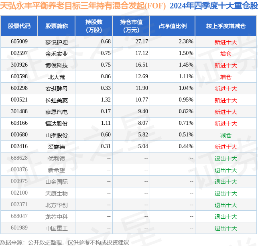
Task: Select stock code 601989
Action: click(x=19, y=228)
